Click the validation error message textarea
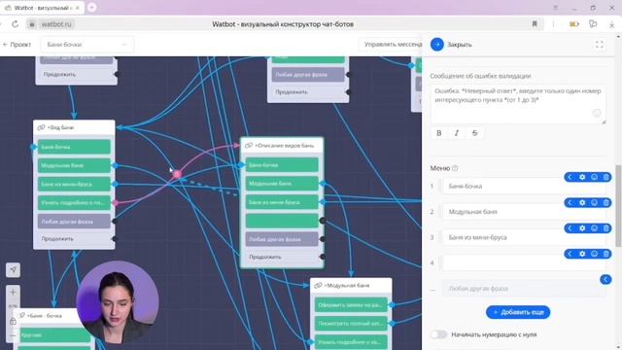 518,104
